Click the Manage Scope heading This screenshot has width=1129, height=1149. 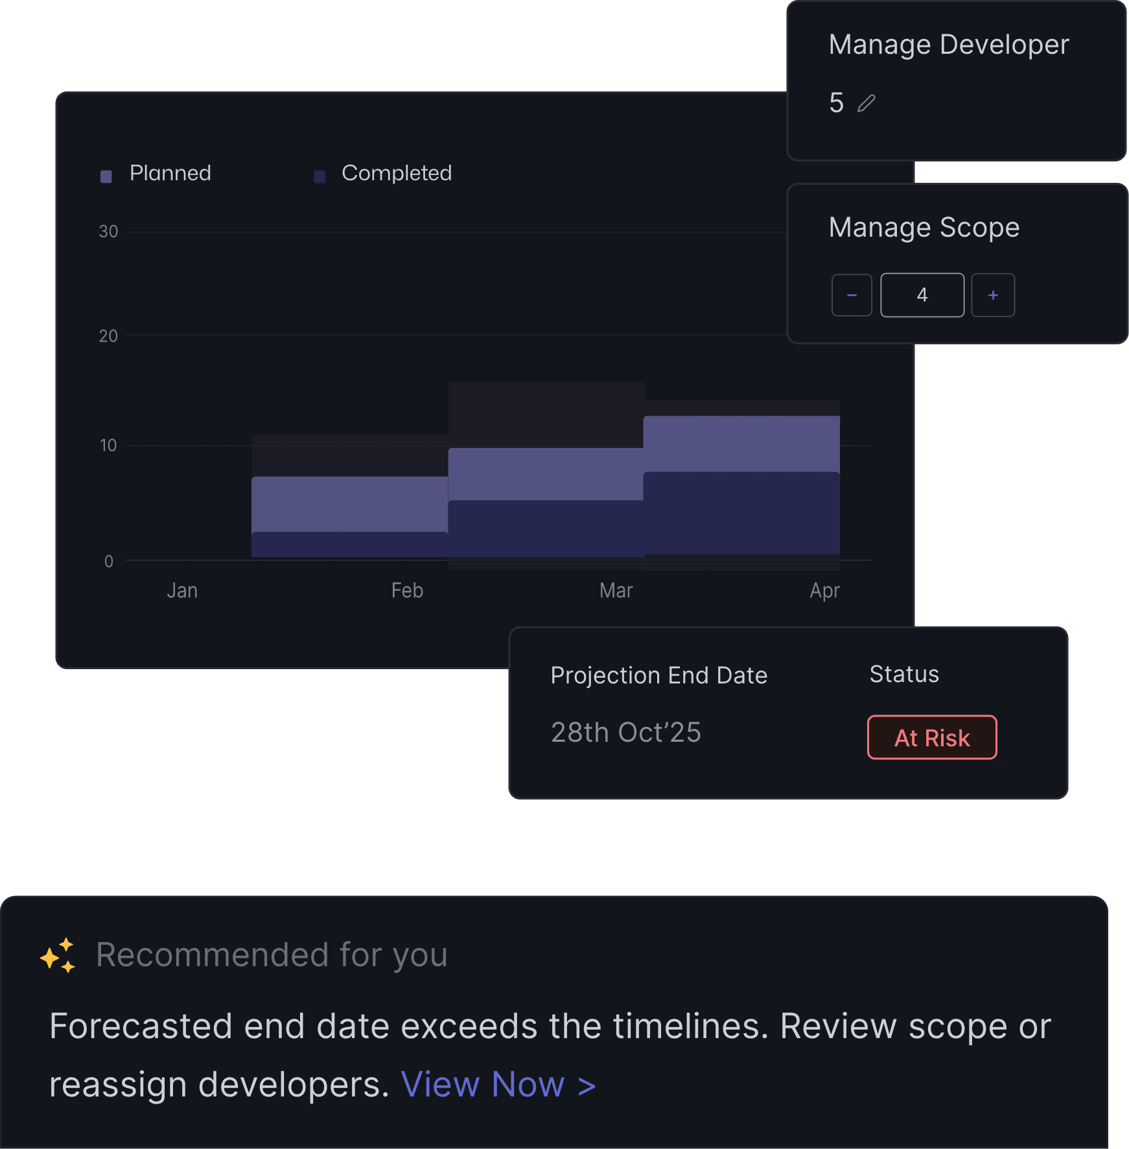[924, 228]
